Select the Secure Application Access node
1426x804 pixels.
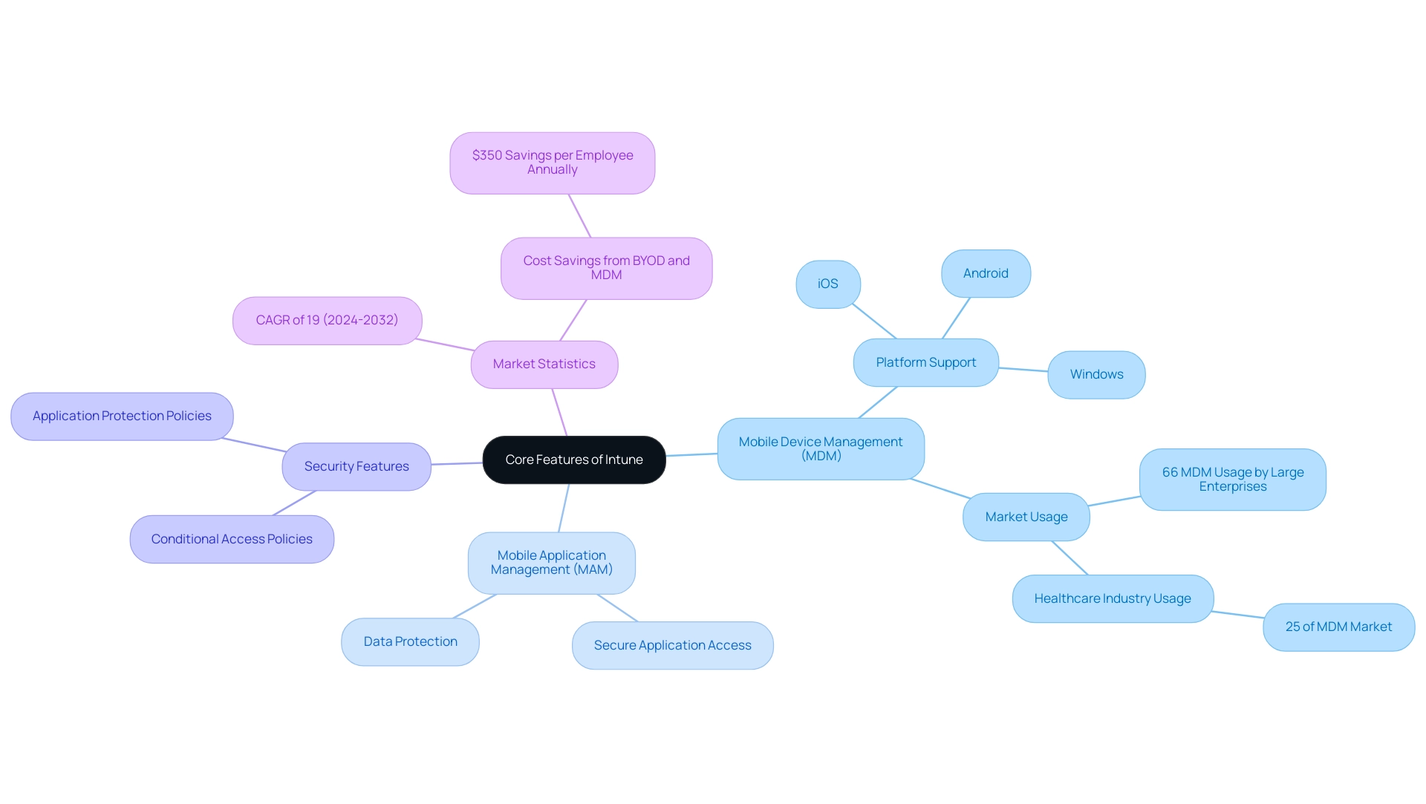tap(673, 644)
